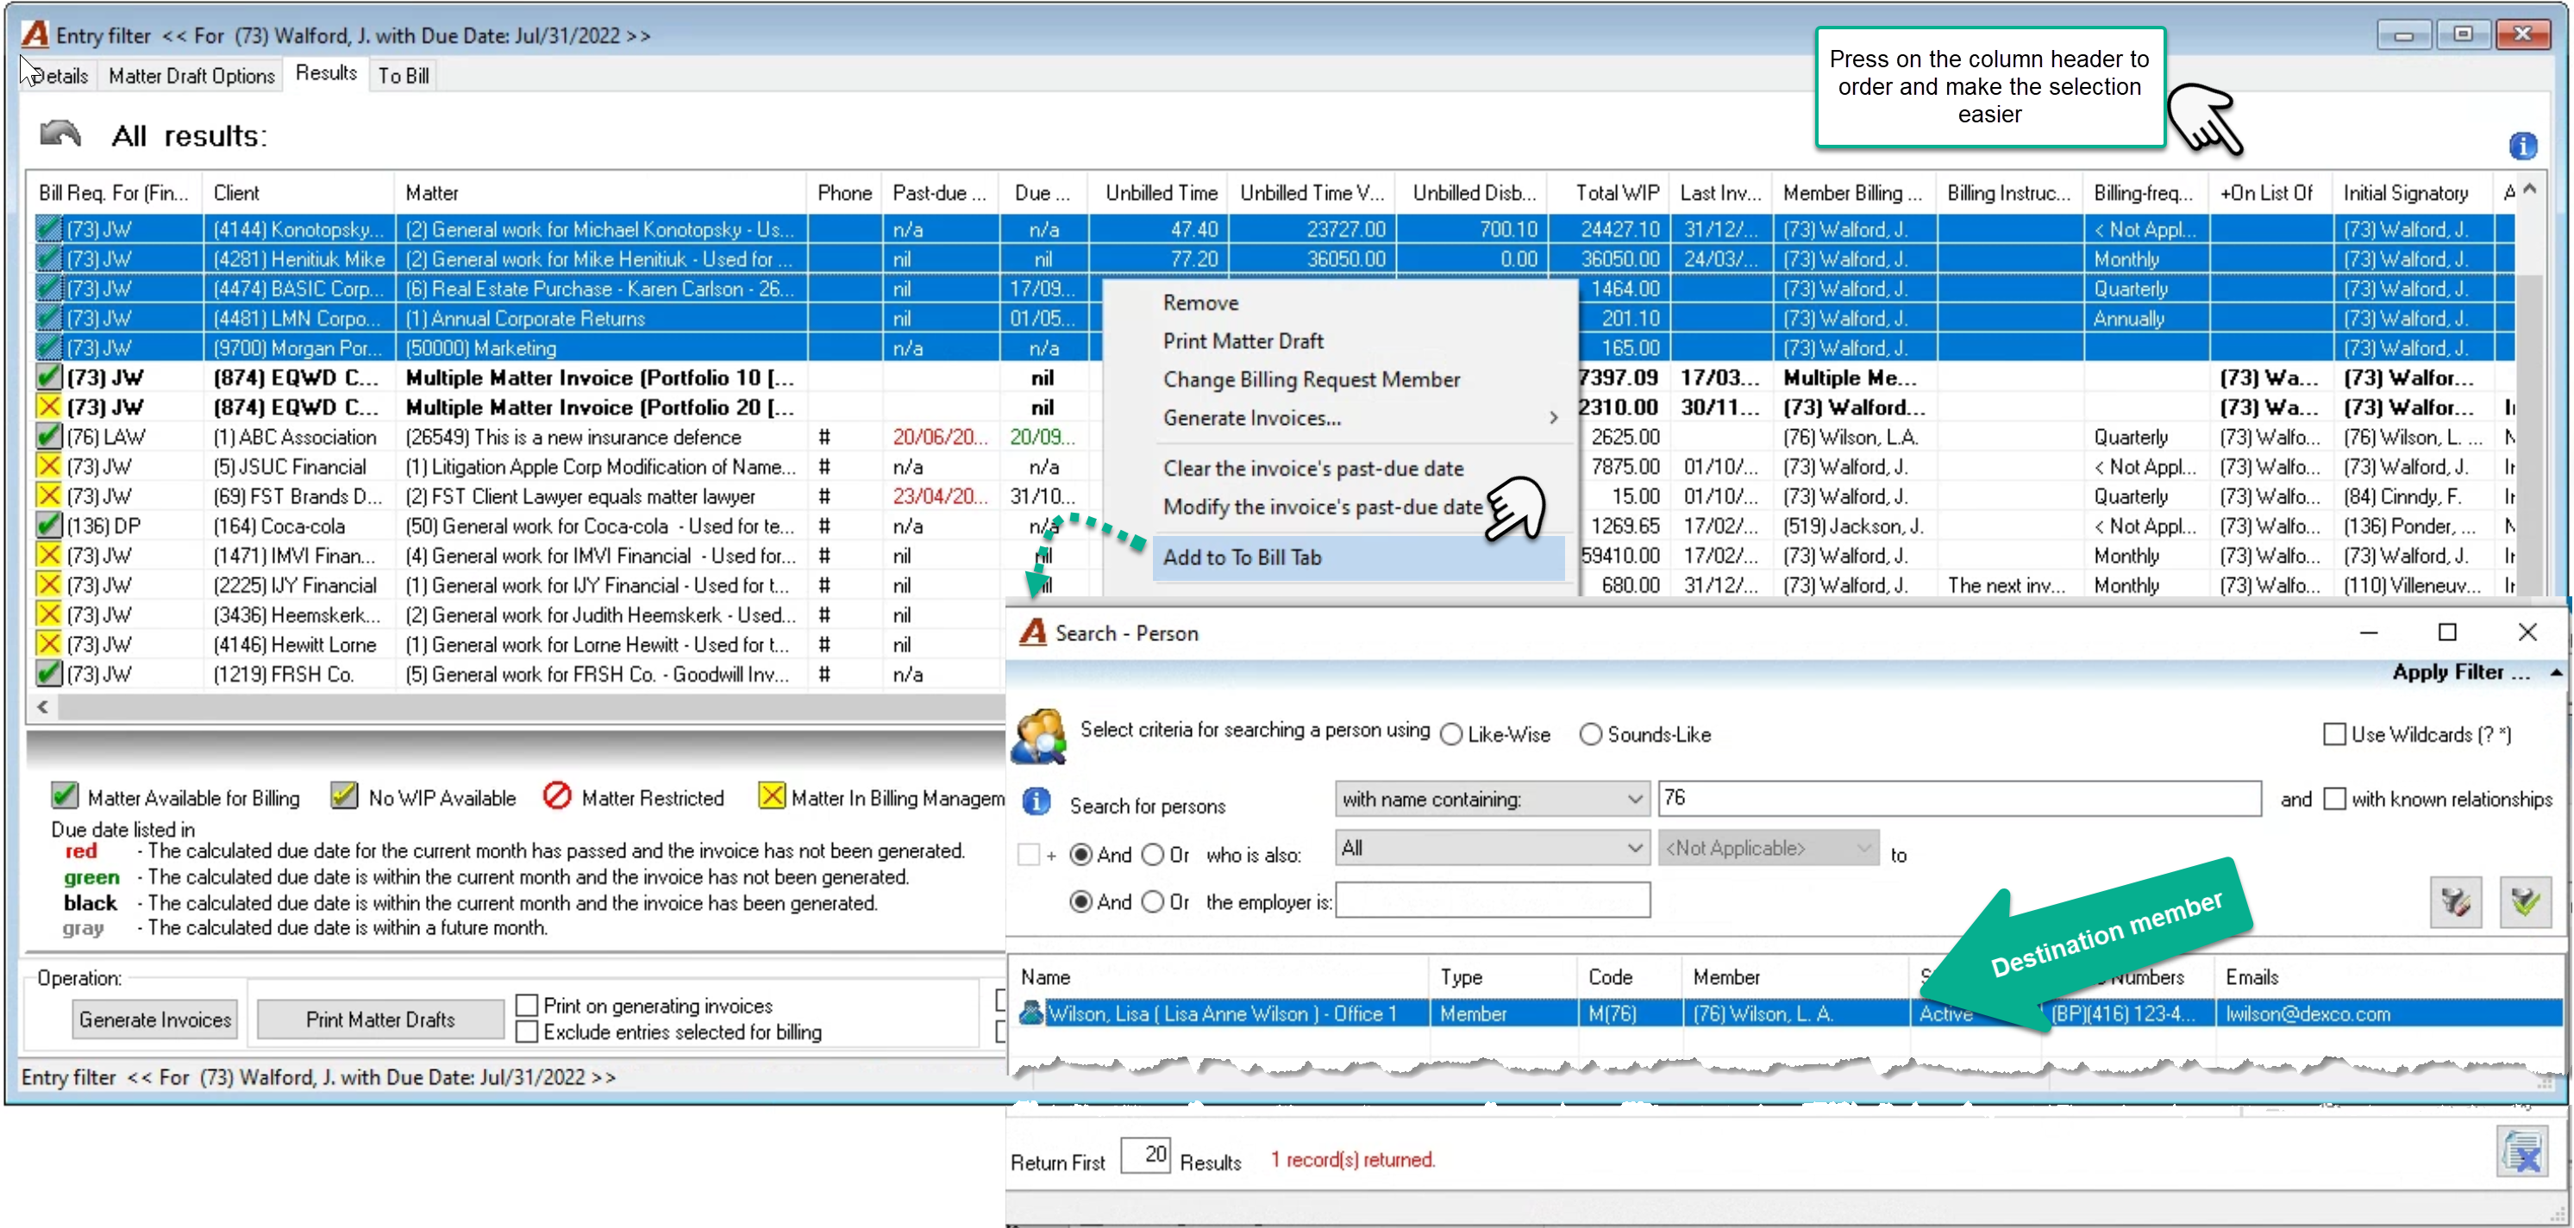Viewport: 2574px width, 1228px height.
Task: Choose Add to To Bill Tab
Action: [x=1359, y=557]
